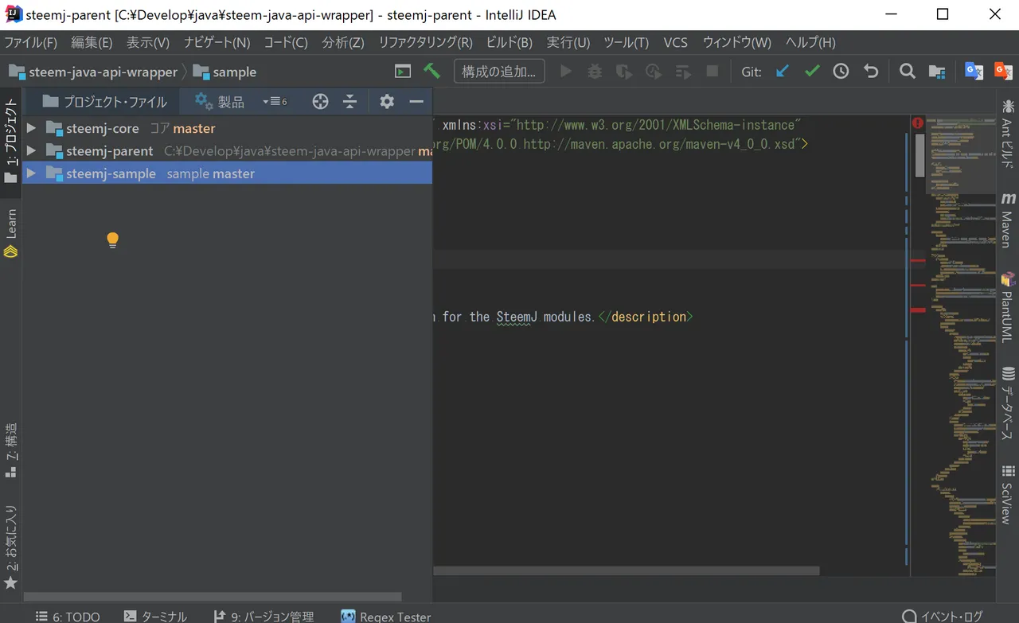Open the Maven tool window
This screenshot has width=1019, height=623.
click(1008, 220)
